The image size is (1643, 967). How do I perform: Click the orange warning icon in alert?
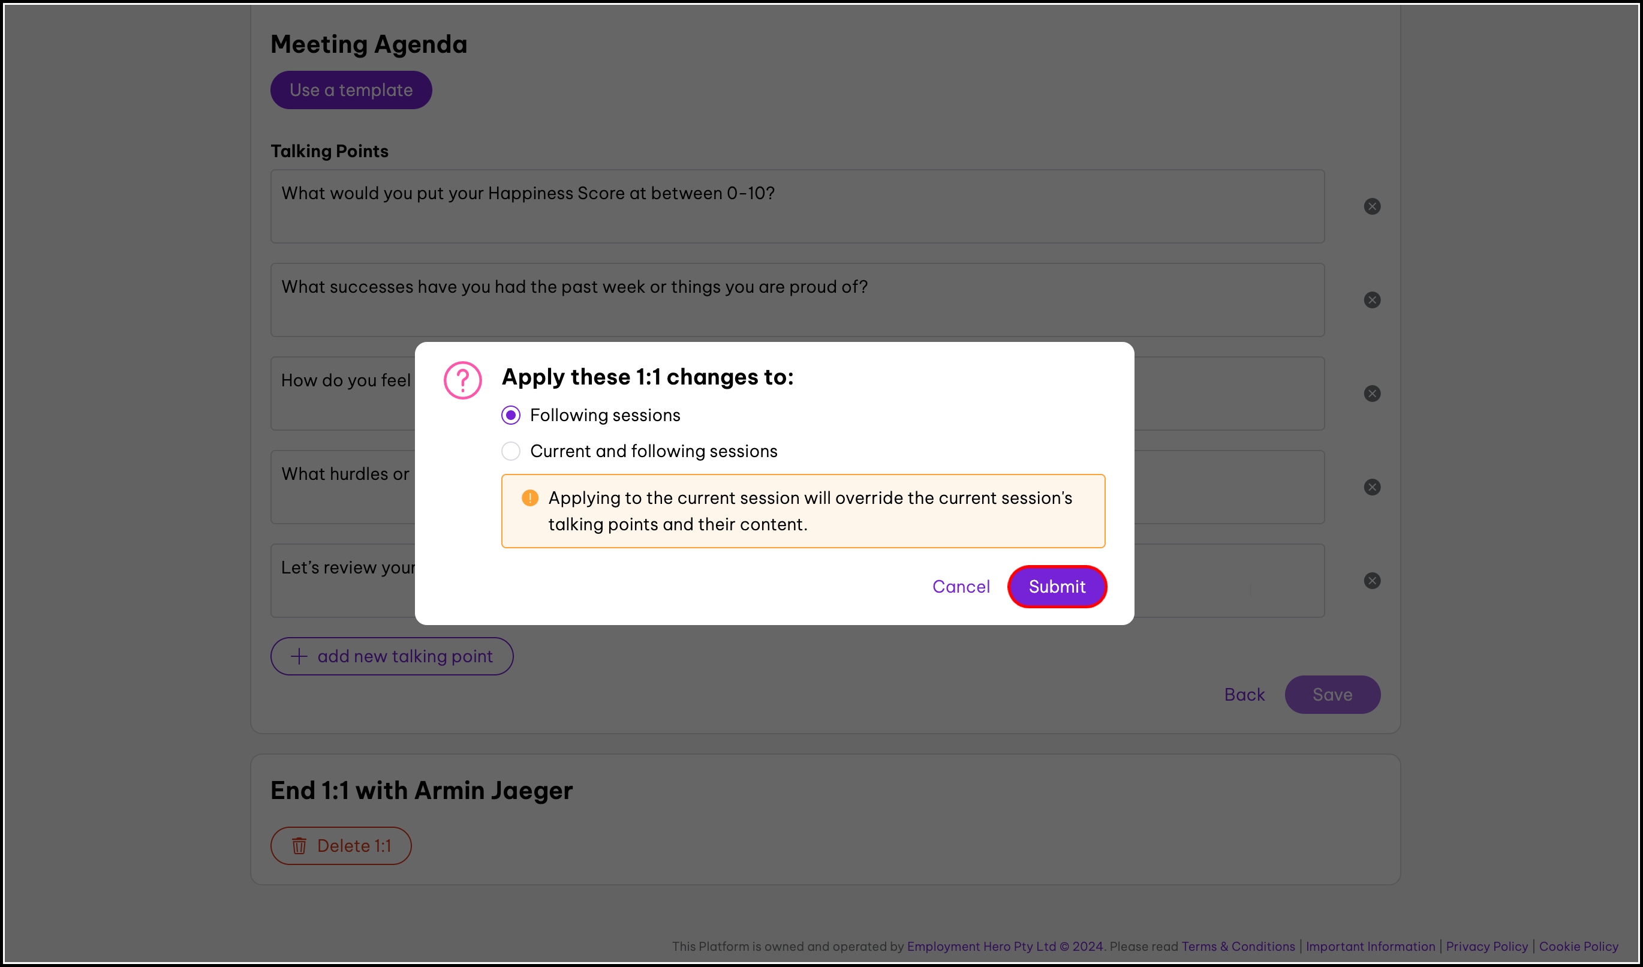pyautogui.click(x=529, y=498)
